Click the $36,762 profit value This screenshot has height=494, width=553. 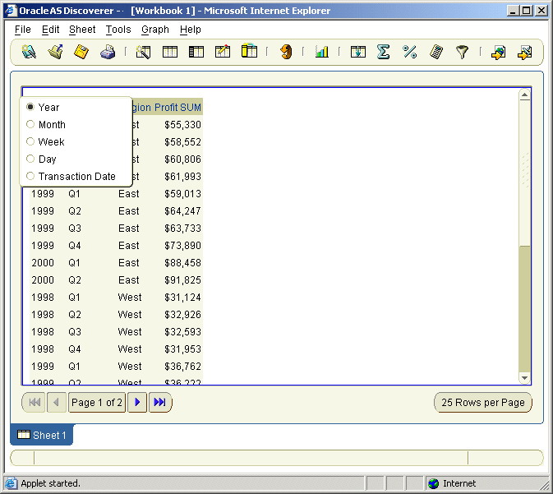tap(182, 366)
